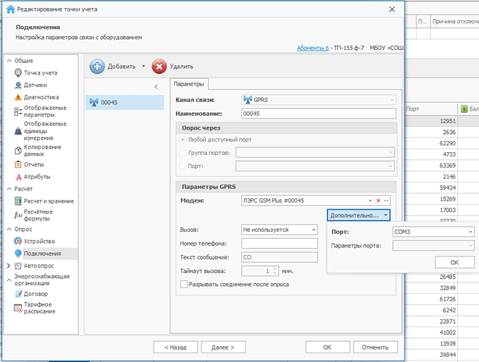This screenshot has height=362, width=479.
Task: Click the blue plus Add icon
Action: tap(97, 66)
